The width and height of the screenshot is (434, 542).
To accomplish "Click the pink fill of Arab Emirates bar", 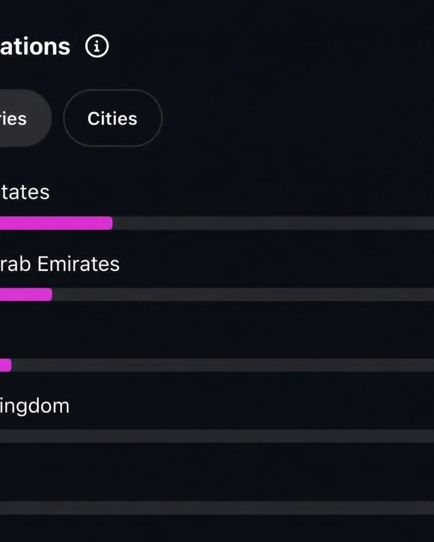I will click(x=26, y=295).
